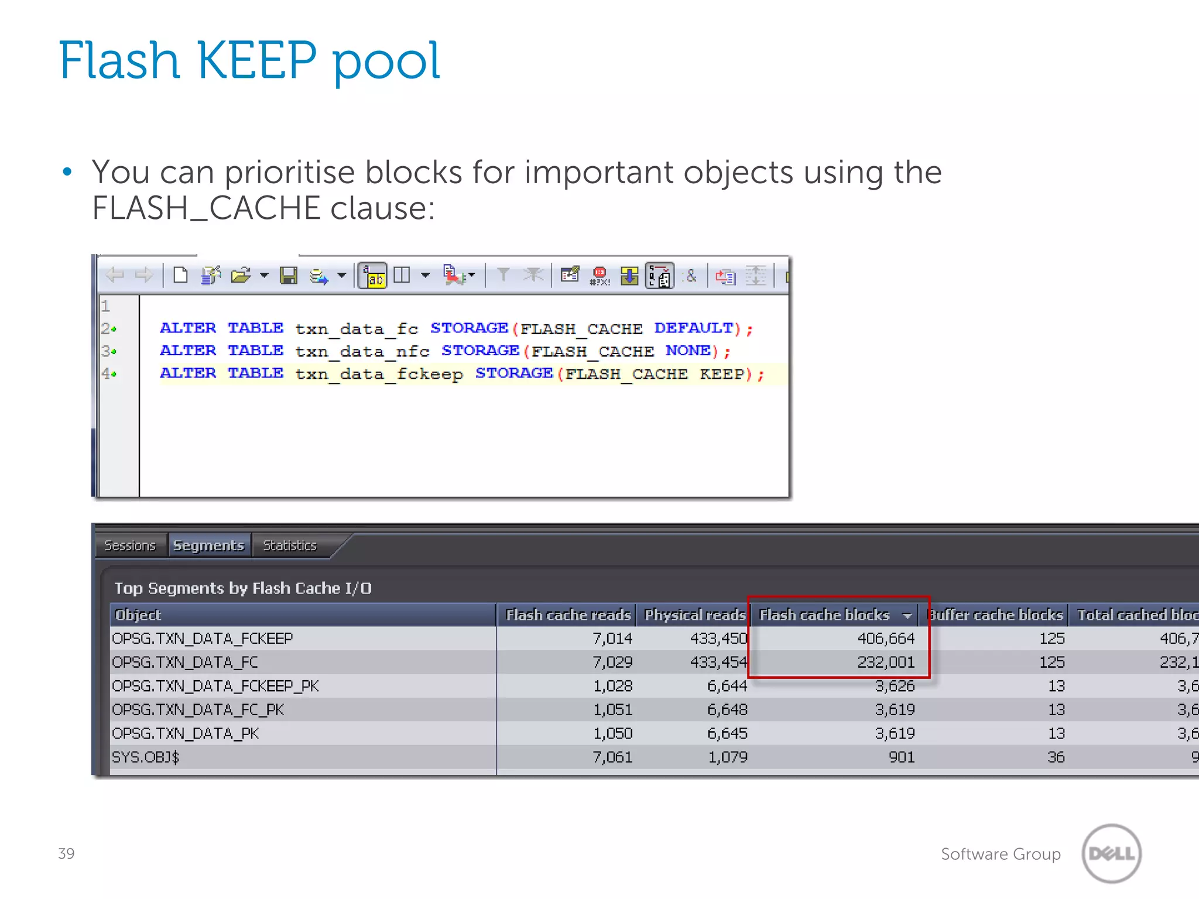Click the back navigation arrow in editor toolbar
This screenshot has width=1199, height=899.
(114, 275)
